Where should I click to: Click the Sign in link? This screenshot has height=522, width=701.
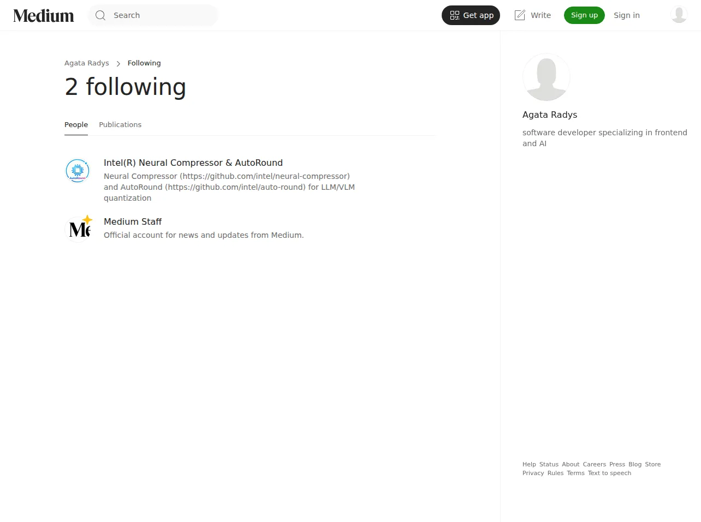(x=627, y=15)
